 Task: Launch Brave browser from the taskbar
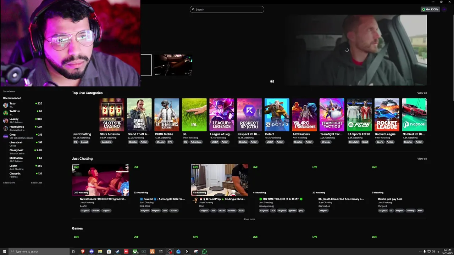click(83, 251)
